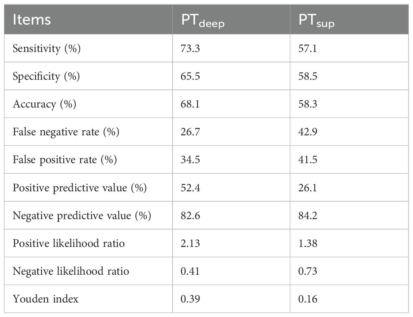Click the PTdeep accuracy value 68.1

[189, 104]
